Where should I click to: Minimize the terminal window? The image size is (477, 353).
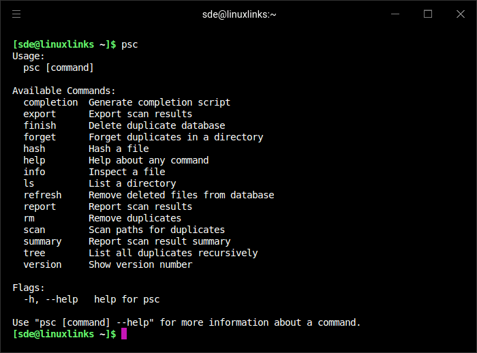coord(395,14)
